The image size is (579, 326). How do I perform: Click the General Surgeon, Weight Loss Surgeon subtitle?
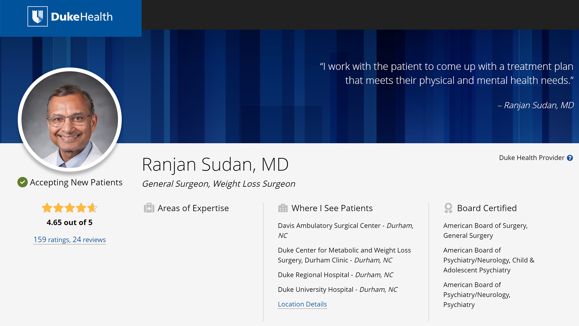click(219, 184)
